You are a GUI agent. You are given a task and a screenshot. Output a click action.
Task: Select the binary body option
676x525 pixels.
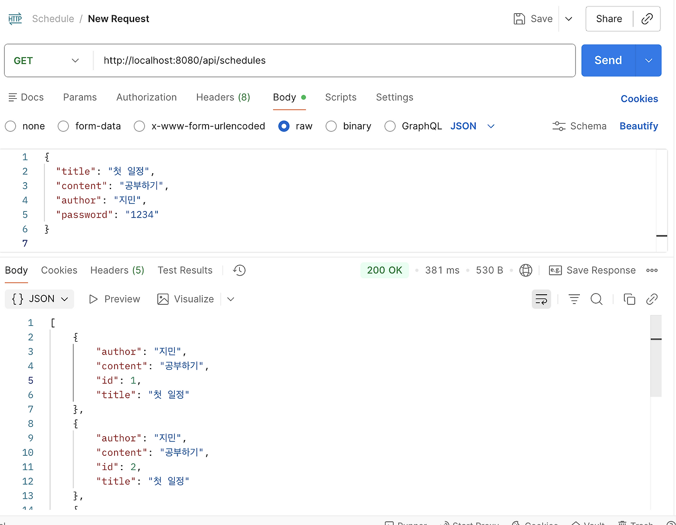tap(331, 126)
